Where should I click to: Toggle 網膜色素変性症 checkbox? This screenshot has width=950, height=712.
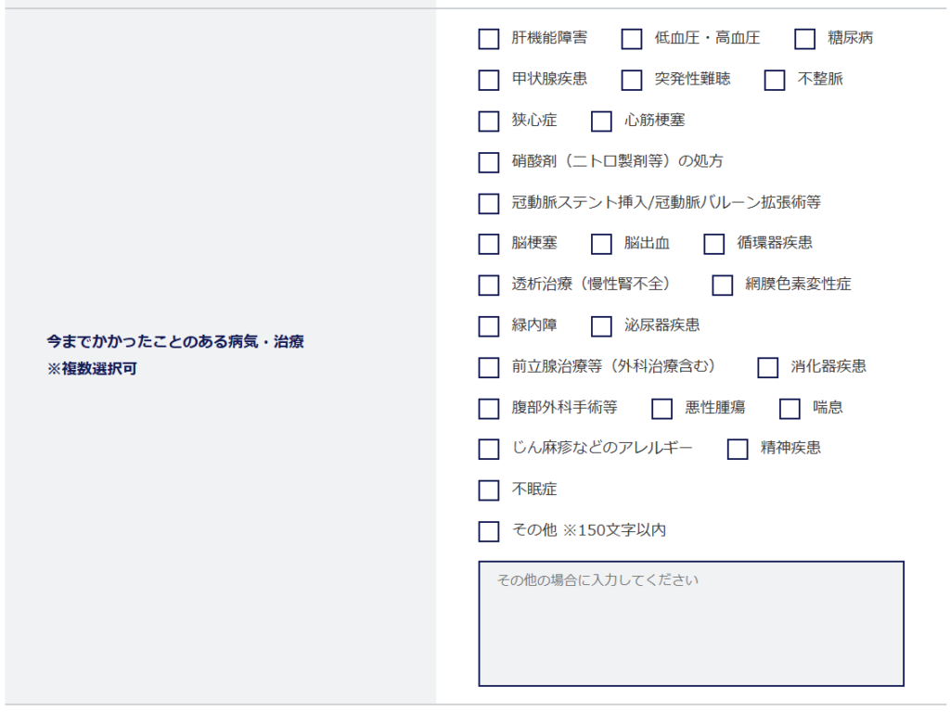pyautogui.click(x=722, y=286)
